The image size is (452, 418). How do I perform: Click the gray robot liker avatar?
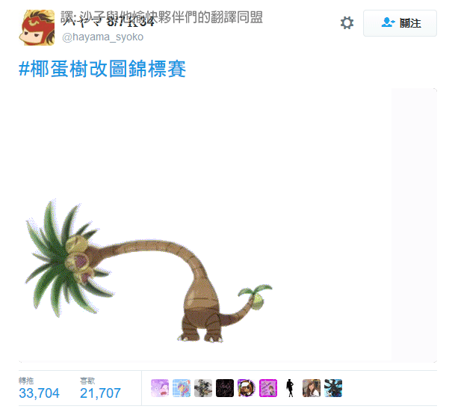coord(203,388)
